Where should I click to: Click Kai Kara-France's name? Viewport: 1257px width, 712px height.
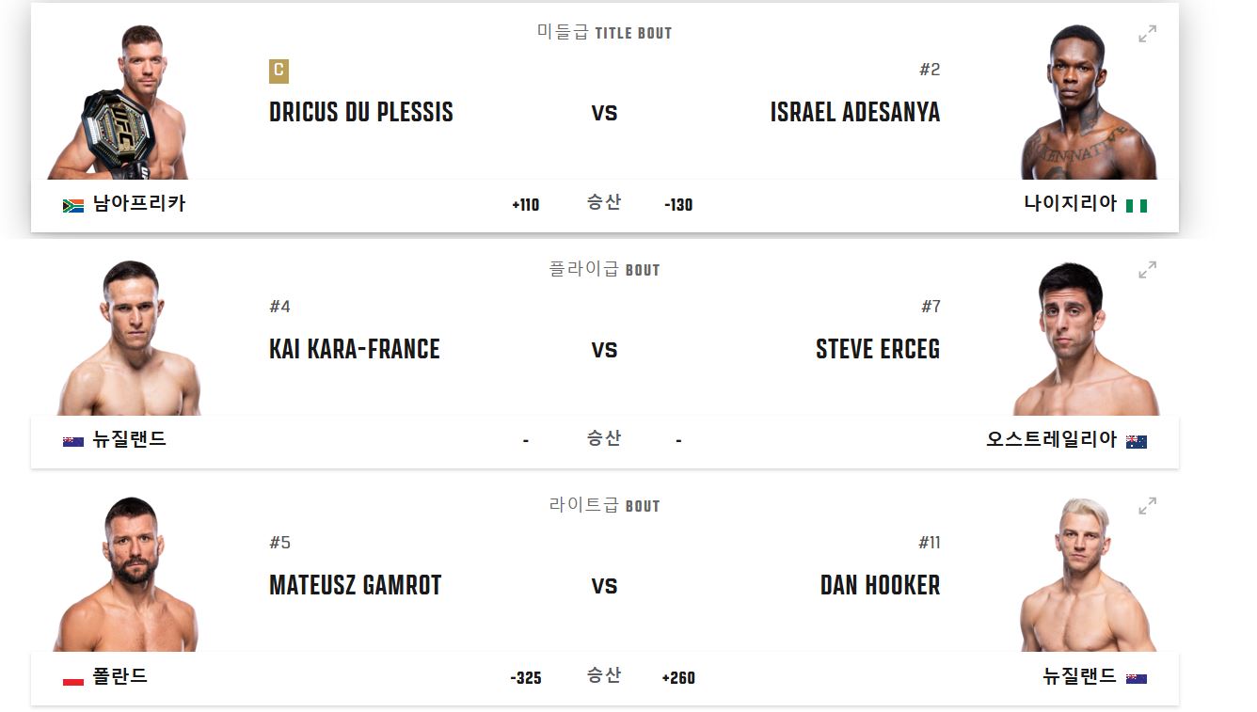[x=354, y=349]
